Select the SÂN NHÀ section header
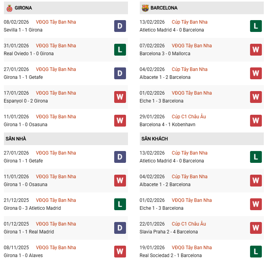The width and height of the screenshot is (265, 263). pyautogui.click(x=16, y=139)
